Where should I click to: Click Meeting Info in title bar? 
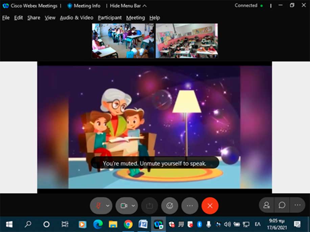coord(84,6)
